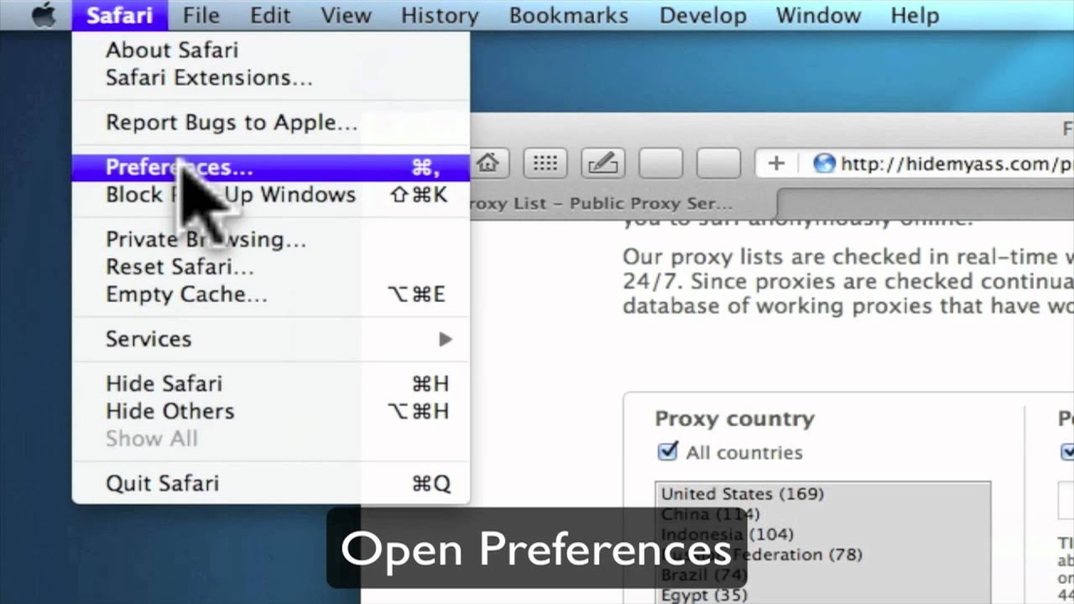Click the hidemyass.com URL field
Image resolution: width=1074 pixels, height=604 pixels.
(957, 164)
